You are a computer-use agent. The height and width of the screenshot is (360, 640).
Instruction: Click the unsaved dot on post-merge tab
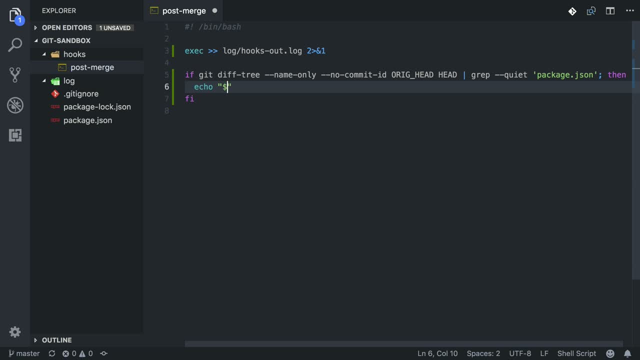214,10
